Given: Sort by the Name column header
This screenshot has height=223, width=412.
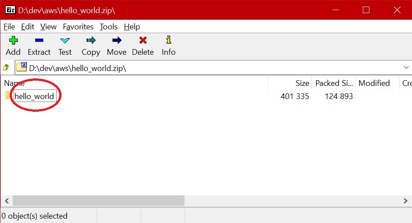Looking at the screenshot, I should click(134, 83).
